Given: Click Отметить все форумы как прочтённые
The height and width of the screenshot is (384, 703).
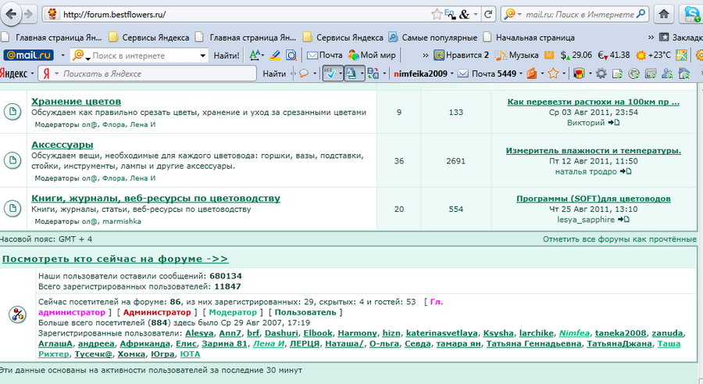Looking at the screenshot, I should coord(619,239).
